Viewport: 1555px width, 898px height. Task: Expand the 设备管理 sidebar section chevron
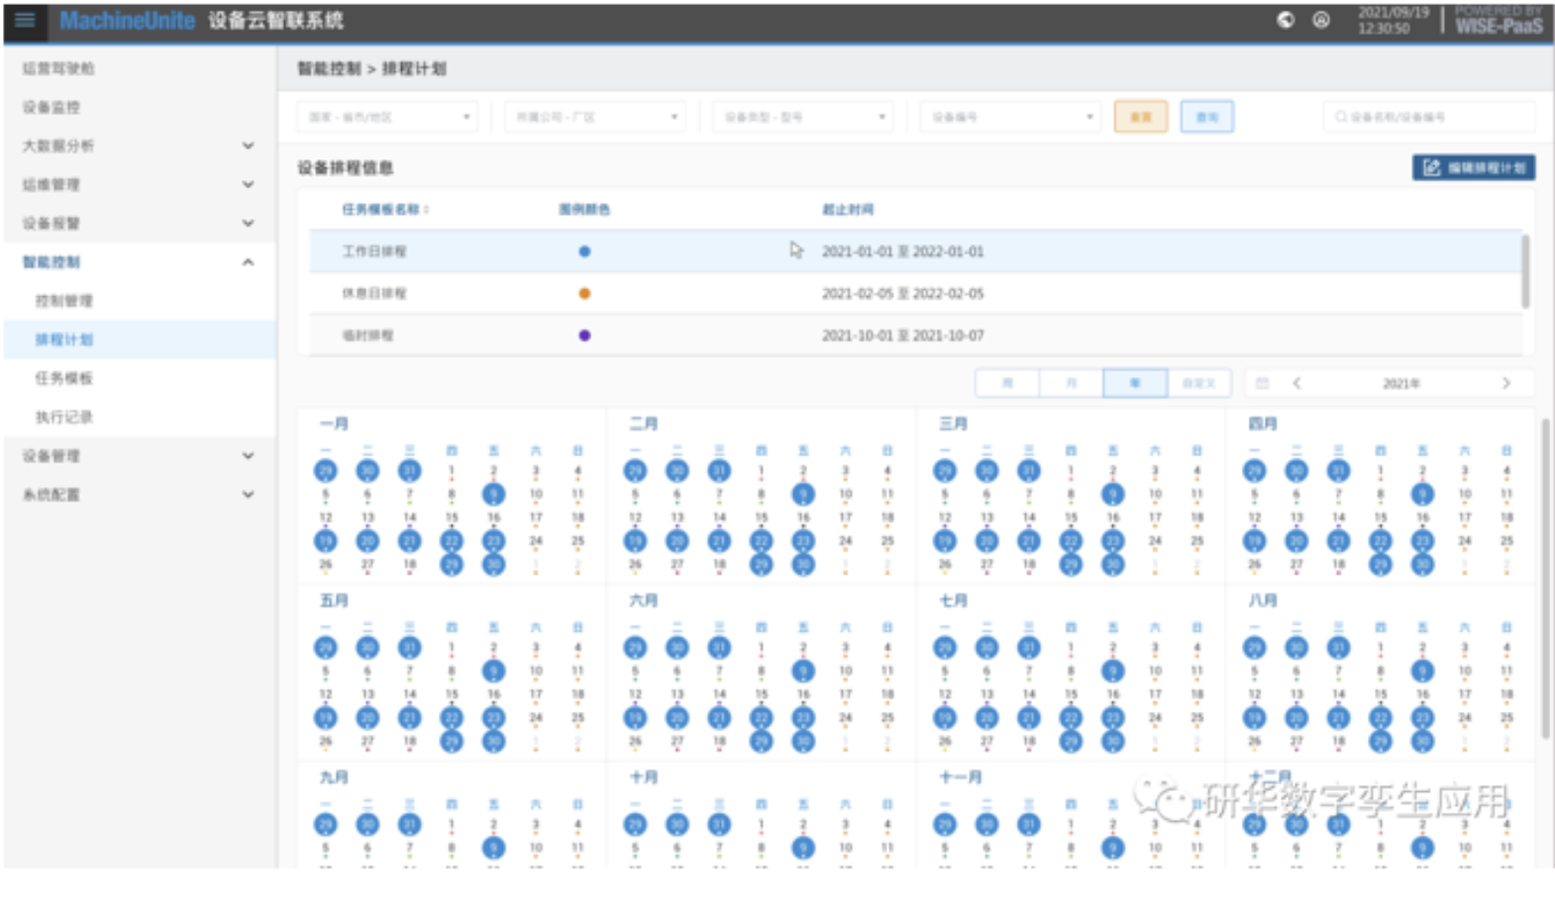[x=249, y=455]
